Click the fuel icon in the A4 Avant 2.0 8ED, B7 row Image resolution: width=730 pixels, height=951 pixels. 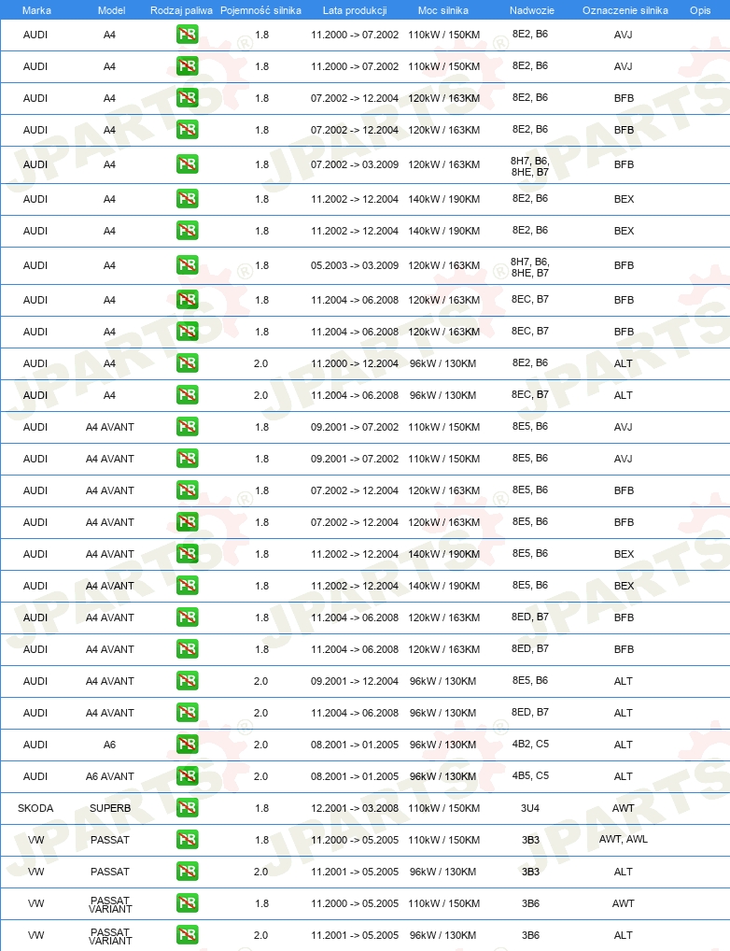coord(188,713)
